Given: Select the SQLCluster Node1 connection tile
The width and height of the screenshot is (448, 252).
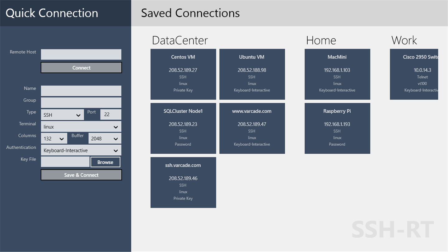Looking at the screenshot, I should click(x=183, y=128).
